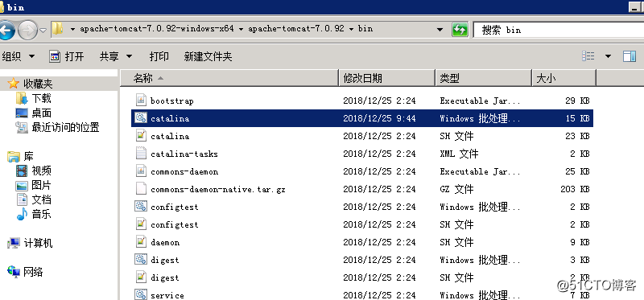
Task: Select the digest batch file icon
Action: (141, 259)
